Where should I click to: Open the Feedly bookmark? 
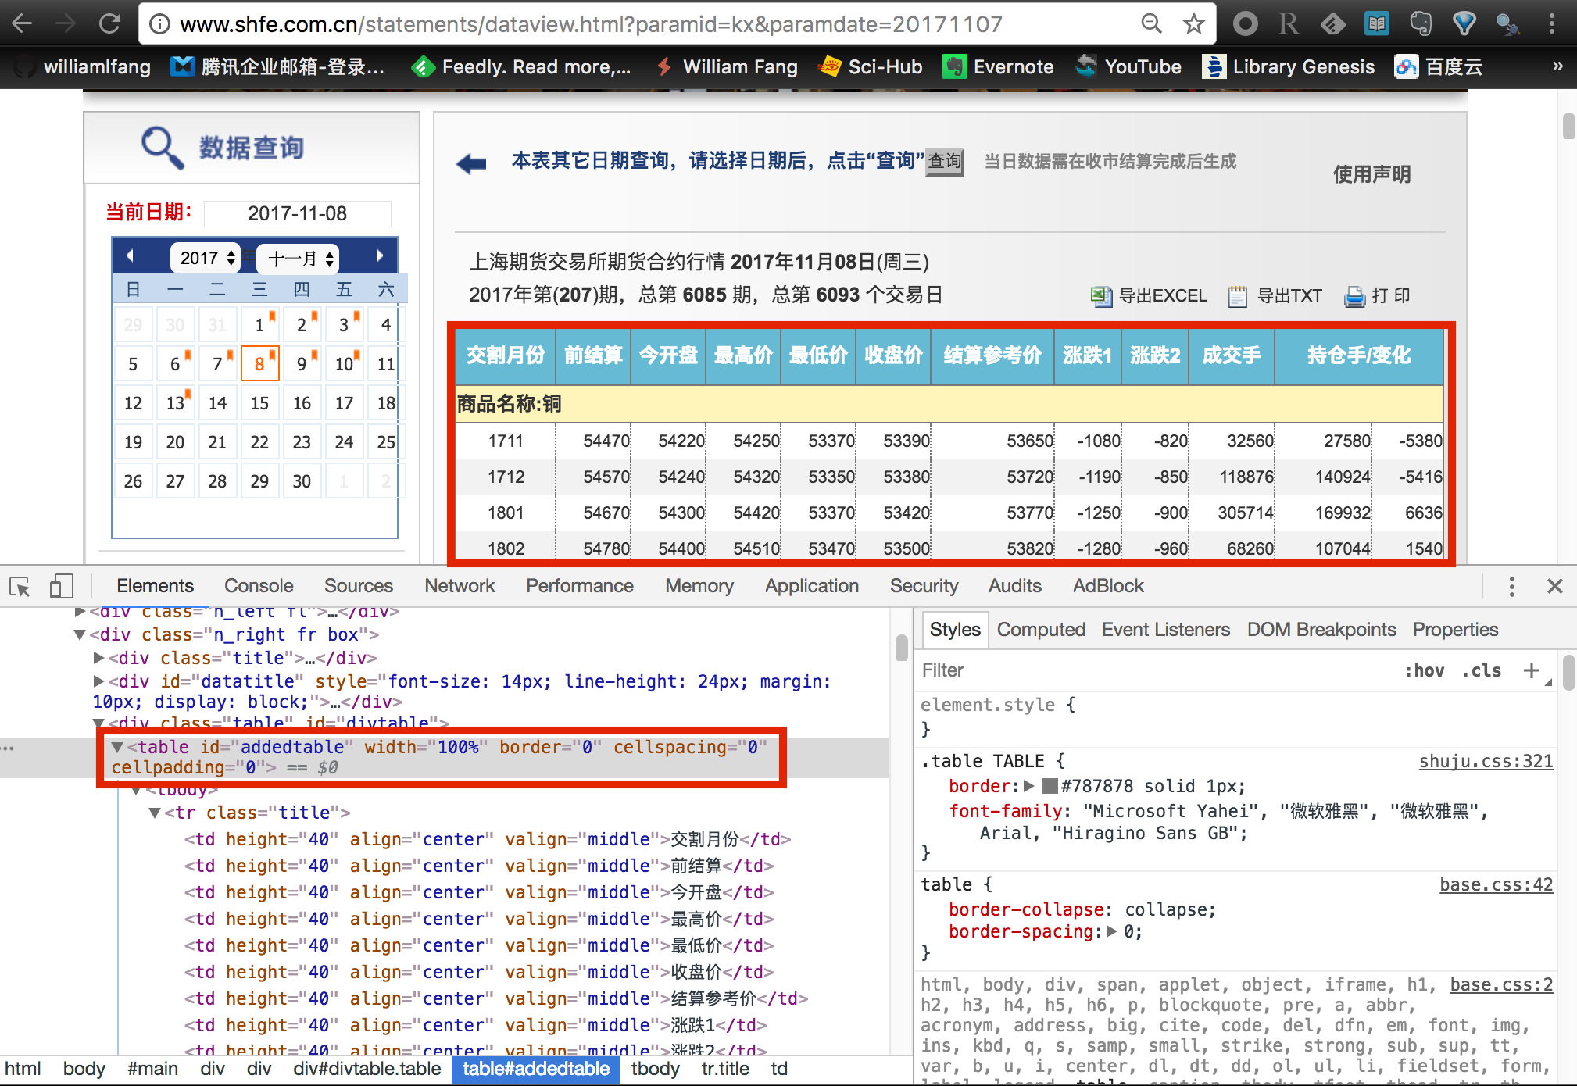pos(521,67)
